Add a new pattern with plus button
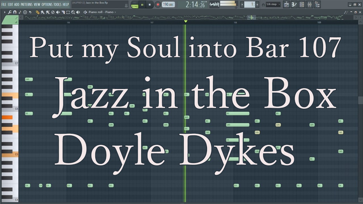Viewport: 363px width, 204px height. [x=258, y=5]
